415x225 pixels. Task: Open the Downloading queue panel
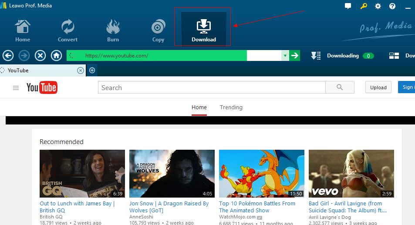tap(343, 56)
